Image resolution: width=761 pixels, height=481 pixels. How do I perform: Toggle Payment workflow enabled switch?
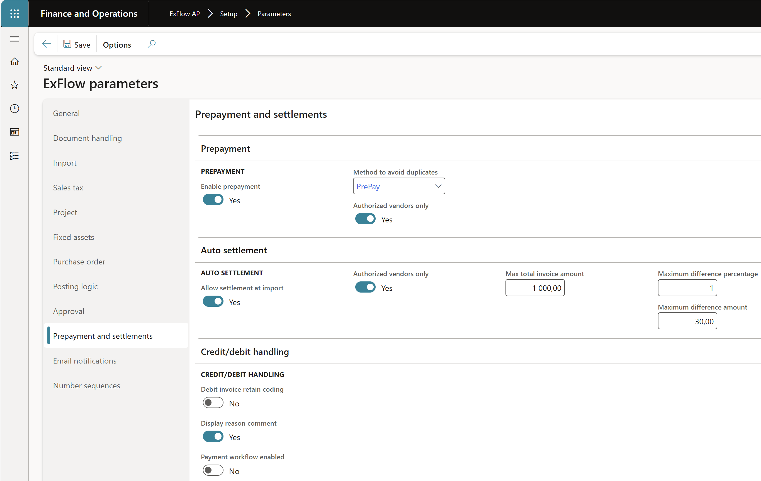coord(213,471)
